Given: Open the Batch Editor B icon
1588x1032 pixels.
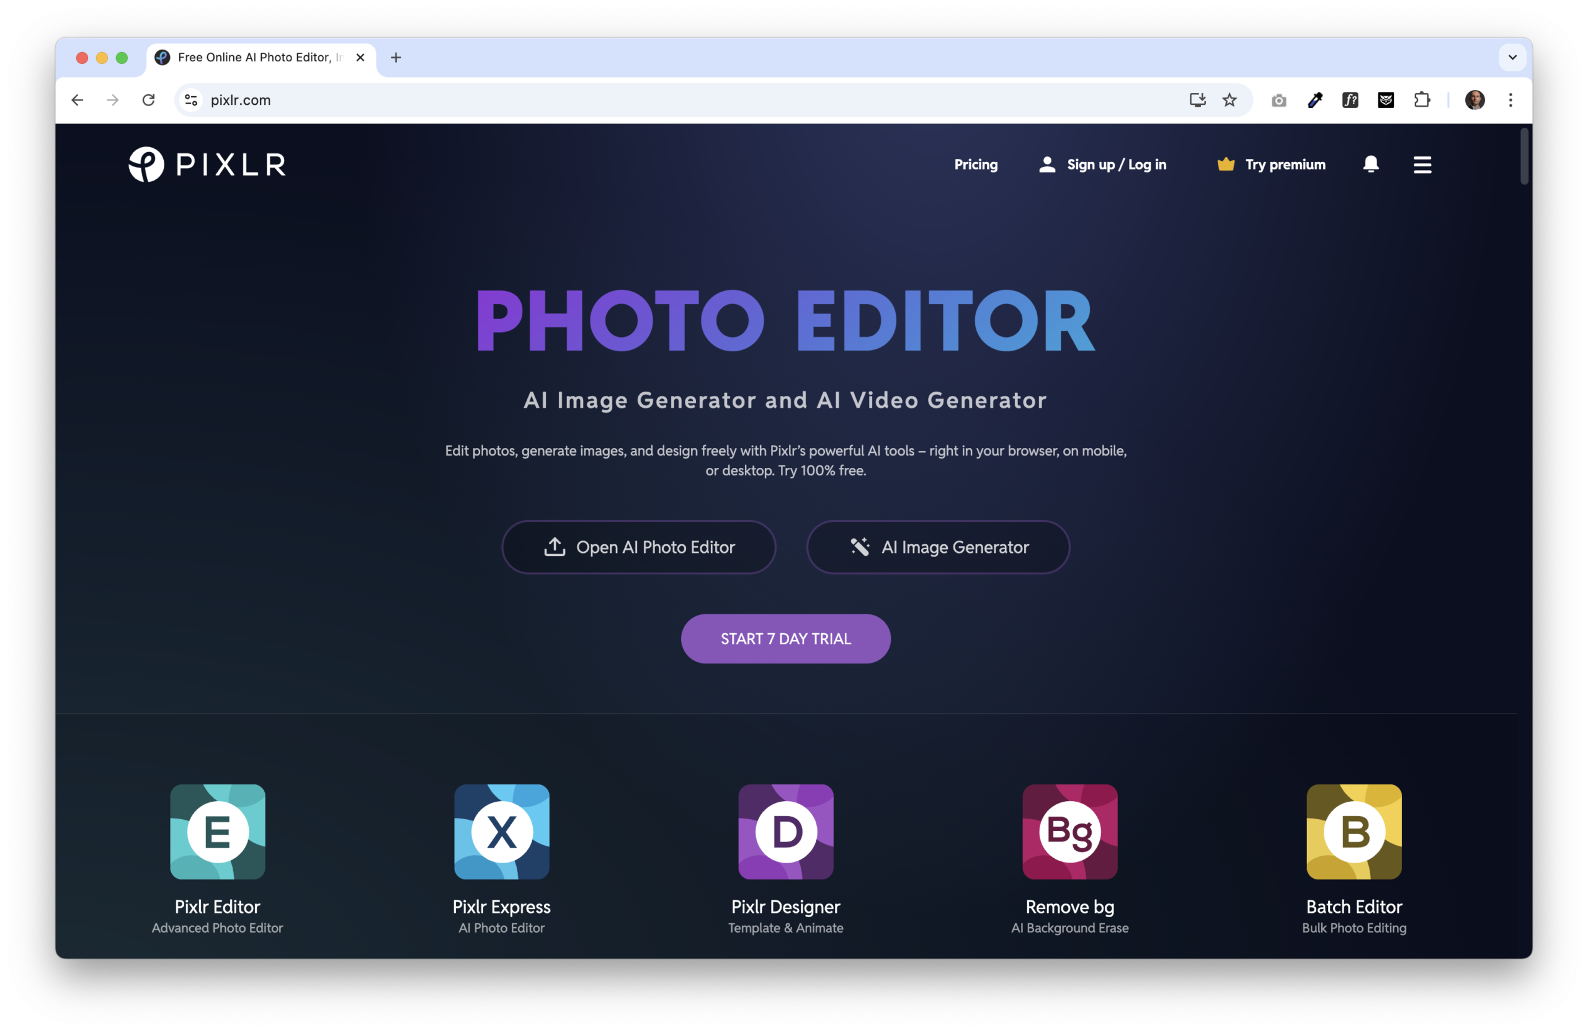Looking at the screenshot, I should [1355, 831].
